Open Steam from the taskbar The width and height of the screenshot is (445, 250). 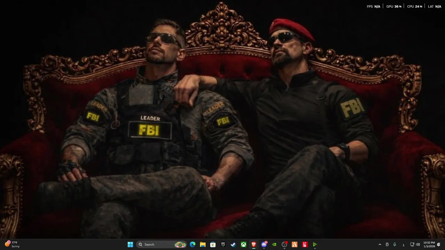point(233,244)
